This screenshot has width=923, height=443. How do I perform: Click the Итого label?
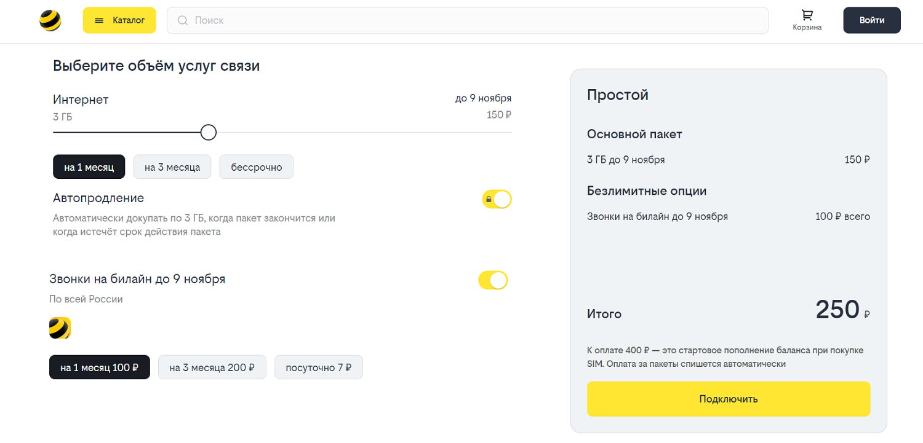coord(604,314)
